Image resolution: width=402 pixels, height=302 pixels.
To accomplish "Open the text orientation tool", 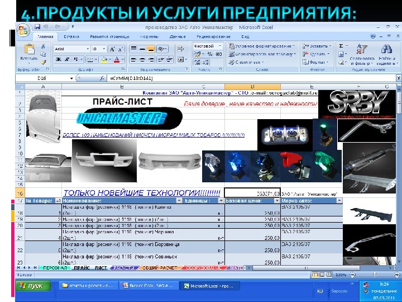I will (162, 49).
